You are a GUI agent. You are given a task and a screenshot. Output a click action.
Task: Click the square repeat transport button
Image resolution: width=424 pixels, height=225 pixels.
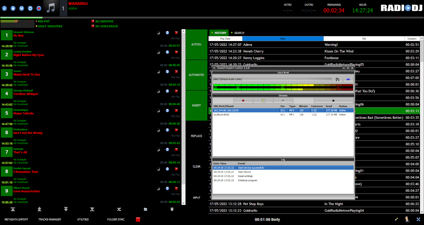pos(30,8)
